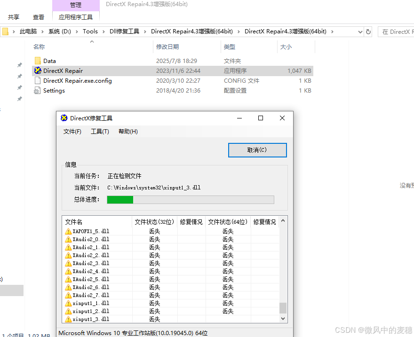Click the scroll up arrow in the file list
The height and width of the screenshot is (337, 414).
(x=283, y=221)
